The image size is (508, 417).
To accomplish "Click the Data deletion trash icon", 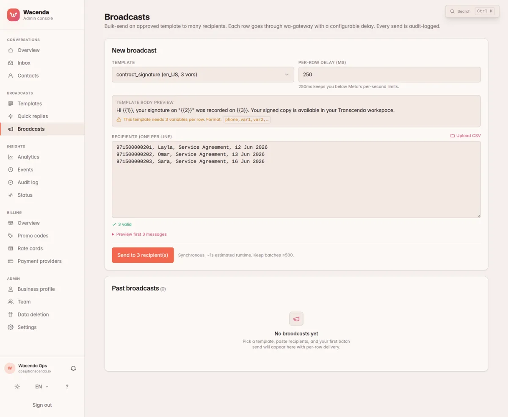I will (x=11, y=314).
